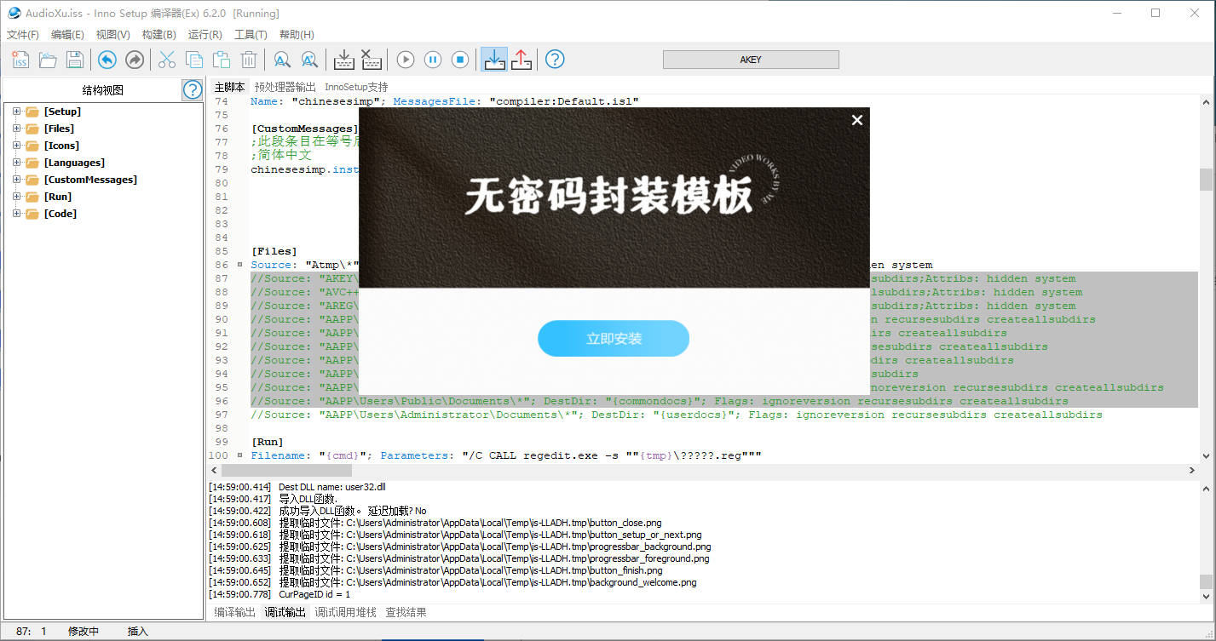This screenshot has width=1216, height=641.
Task: Expand the [Code] node in structure view
Action: [15, 213]
